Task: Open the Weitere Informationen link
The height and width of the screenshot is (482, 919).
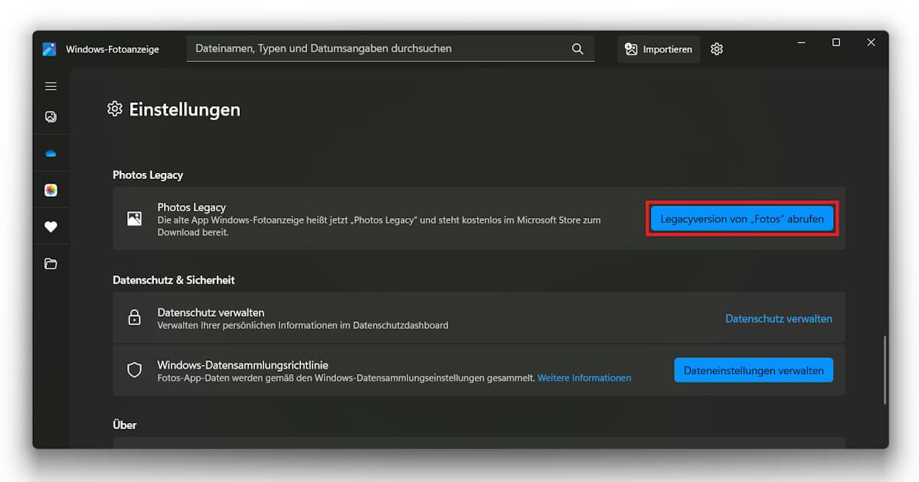Action: [x=584, y=377]
